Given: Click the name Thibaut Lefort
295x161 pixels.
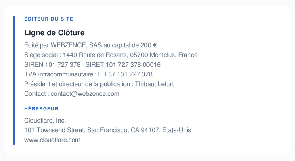Looking at the screenshot, I should [154, 84].
